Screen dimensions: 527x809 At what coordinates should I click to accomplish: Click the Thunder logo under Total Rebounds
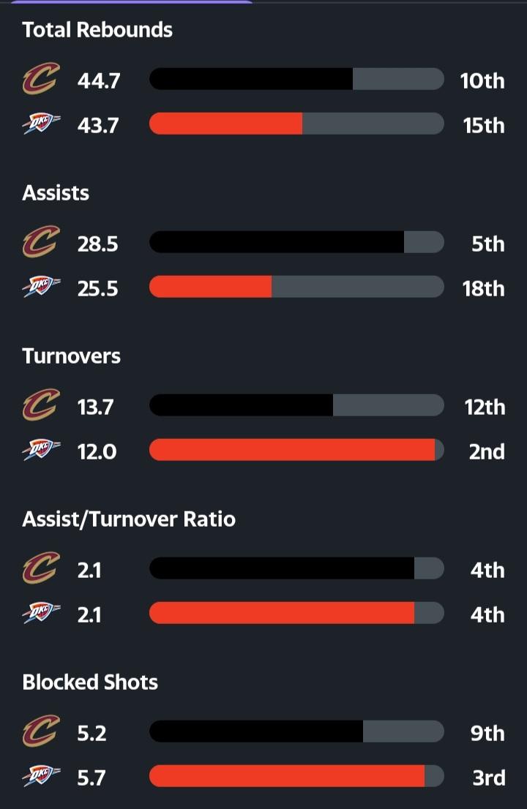tap(41, 125)
